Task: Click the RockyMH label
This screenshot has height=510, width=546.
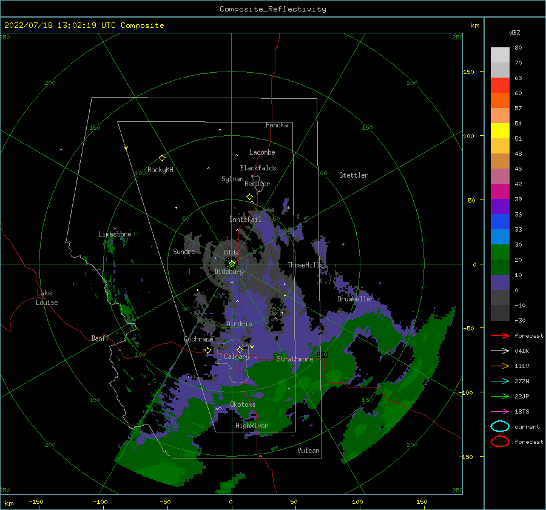Action: [x=160, y=170]
